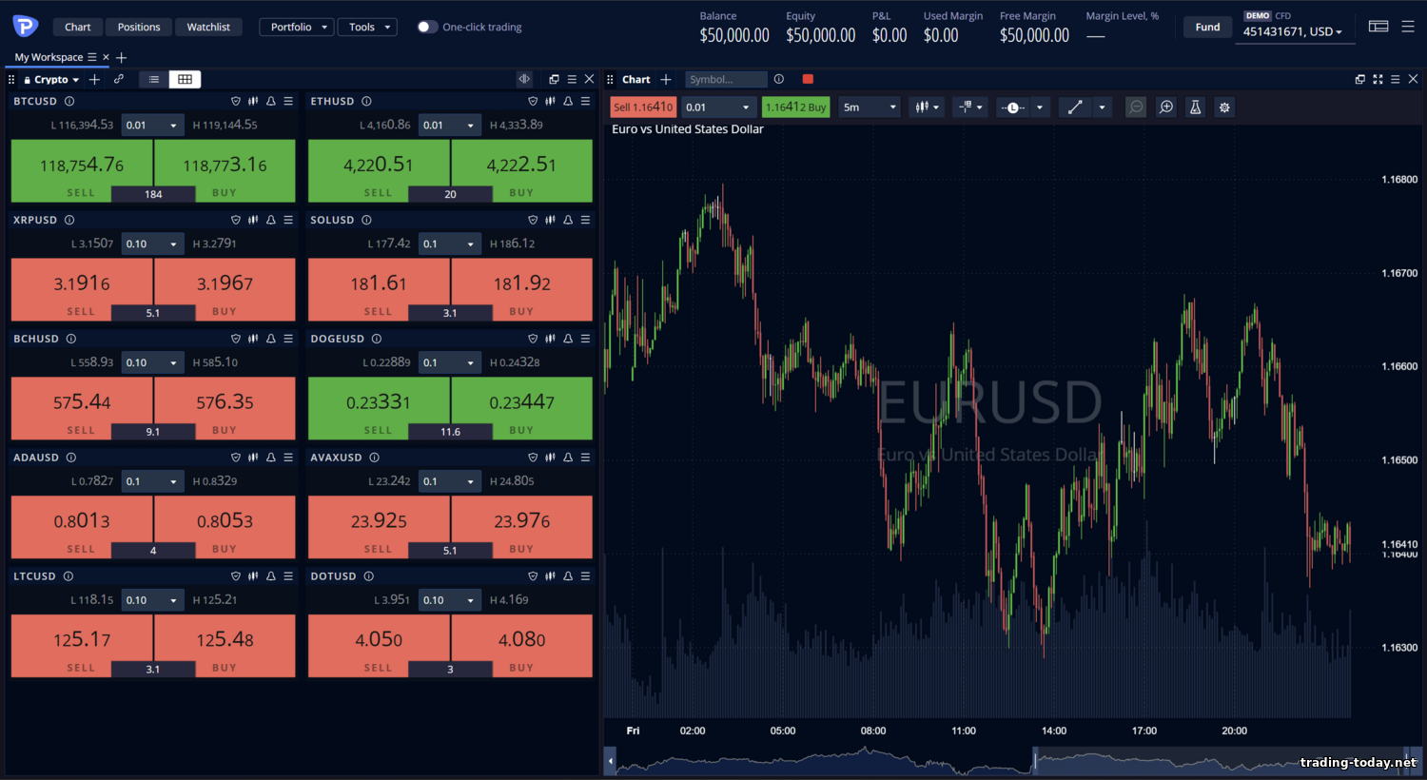Click the alert bell icon for BTCUSD
This screenshot has width=1427, height=780.
(271, 101)
